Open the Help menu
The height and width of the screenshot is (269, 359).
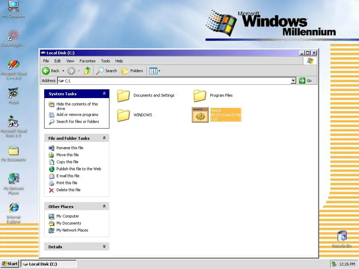click(119, 61)
